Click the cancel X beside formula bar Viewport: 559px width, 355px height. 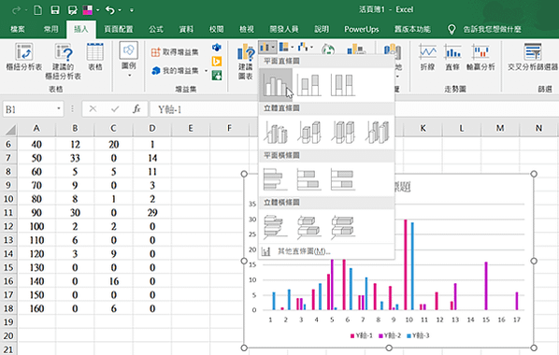(93, 109)
